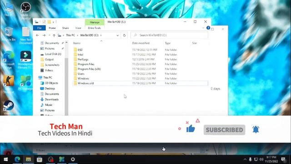Click the notification bell icon

(x=256, y=129)
